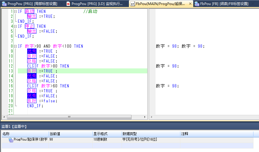Viewport: 259px width, 152px height.
Task: Select the current value cell showing 98
Action: click(70, 140)
